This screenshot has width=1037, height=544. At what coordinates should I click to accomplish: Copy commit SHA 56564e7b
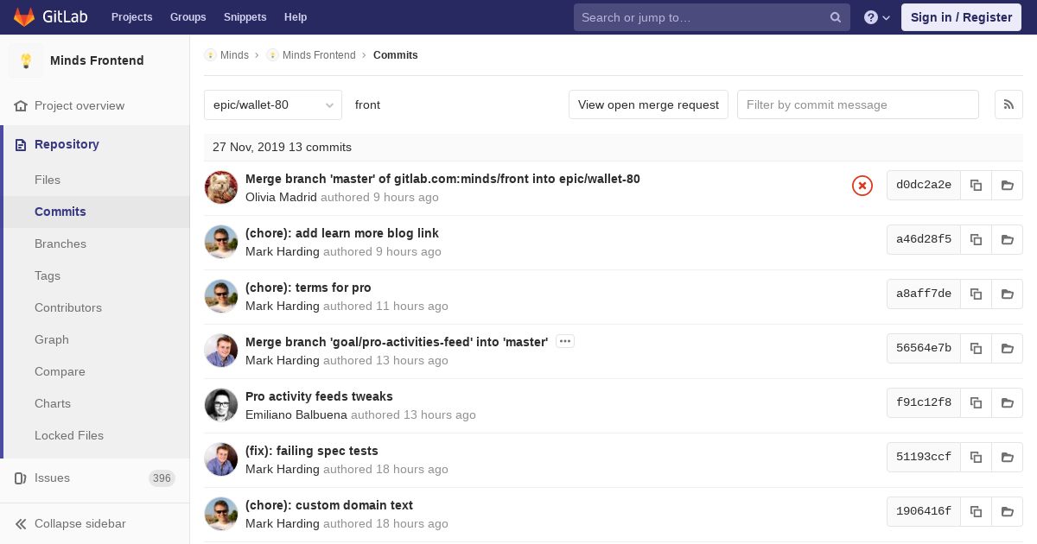[976, 348]
